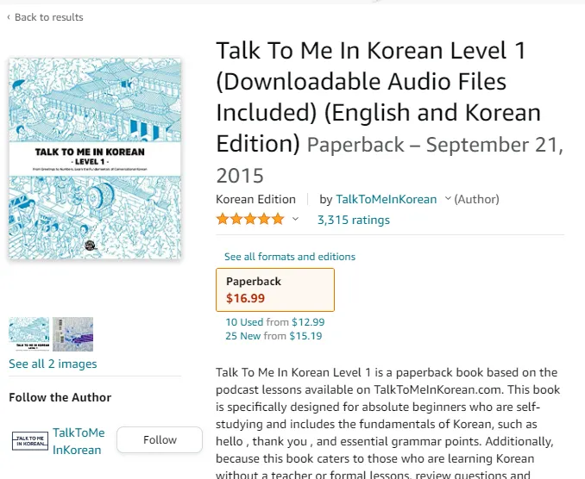Select the second preview thumbnail
The width and height of the screenshot is (585, 479).
[72, 334]
